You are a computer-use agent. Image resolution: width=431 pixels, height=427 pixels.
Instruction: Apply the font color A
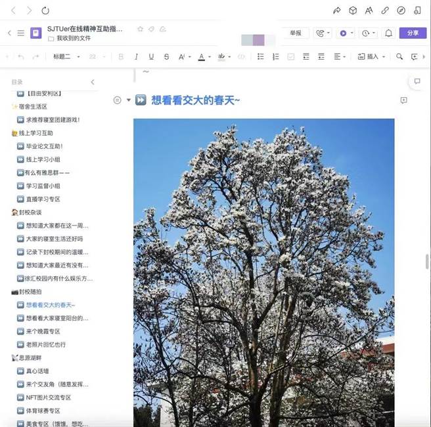click(x=202, y=57)
